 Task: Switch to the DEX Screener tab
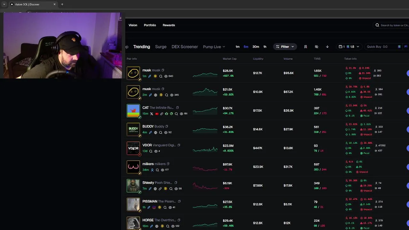185,47
